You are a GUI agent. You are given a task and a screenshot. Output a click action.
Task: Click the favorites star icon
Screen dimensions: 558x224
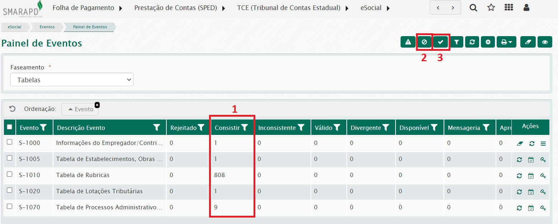[x=491, y=8]
